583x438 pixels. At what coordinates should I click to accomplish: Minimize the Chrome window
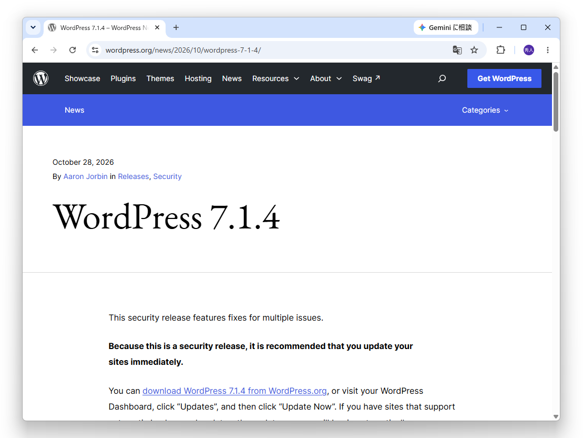(x=499, y=27)
